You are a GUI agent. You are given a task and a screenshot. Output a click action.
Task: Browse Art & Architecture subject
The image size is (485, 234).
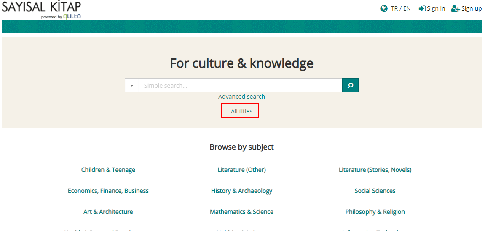tap(108, 212)
